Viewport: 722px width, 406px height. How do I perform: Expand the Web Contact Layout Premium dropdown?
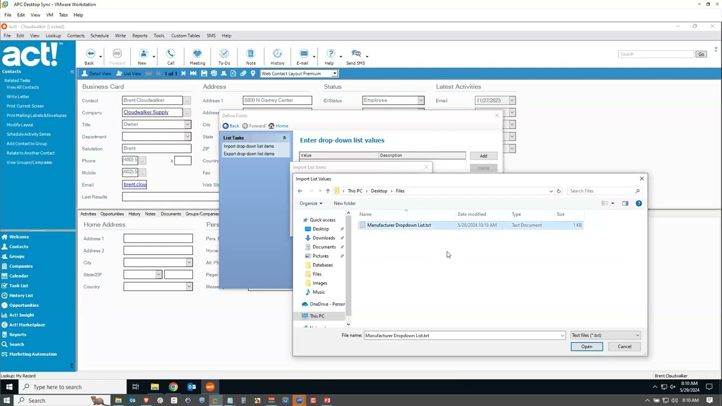[334, 74]
